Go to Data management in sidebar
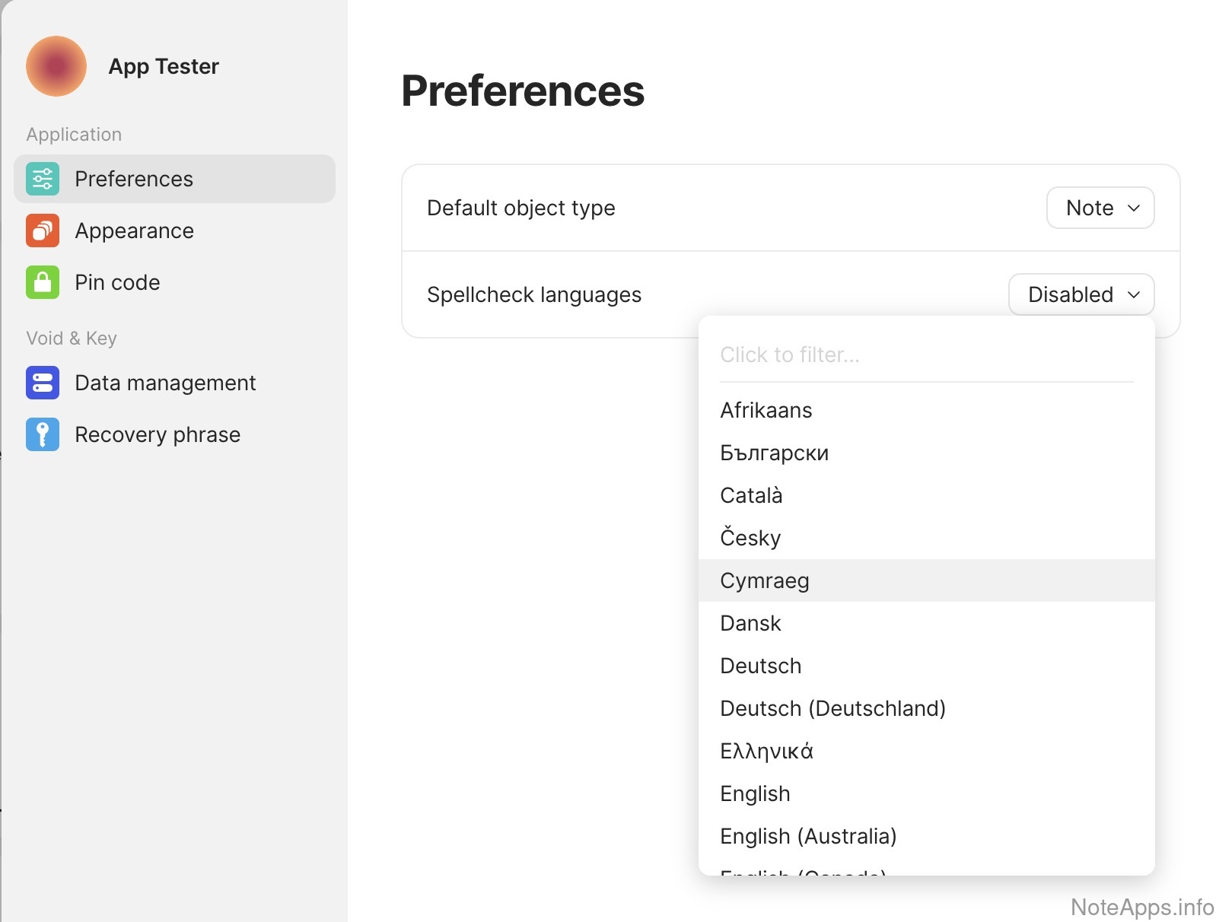 click(165, 383)
